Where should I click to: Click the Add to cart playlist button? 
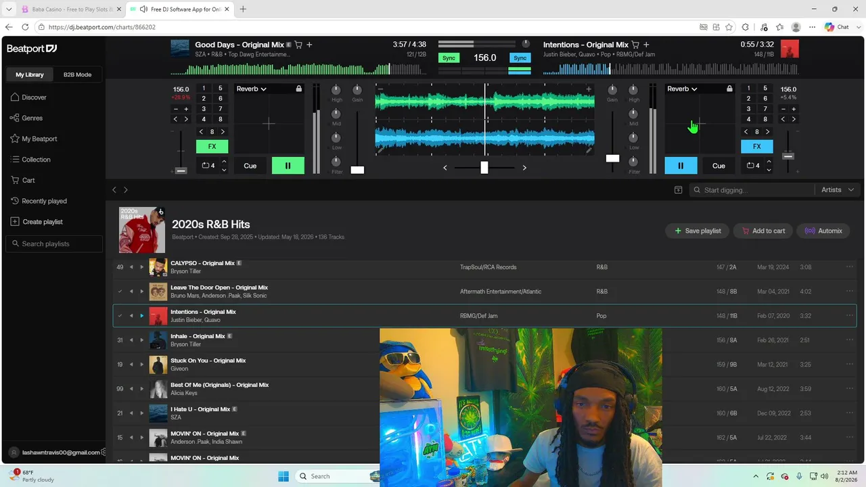click(x=763, y=231)
